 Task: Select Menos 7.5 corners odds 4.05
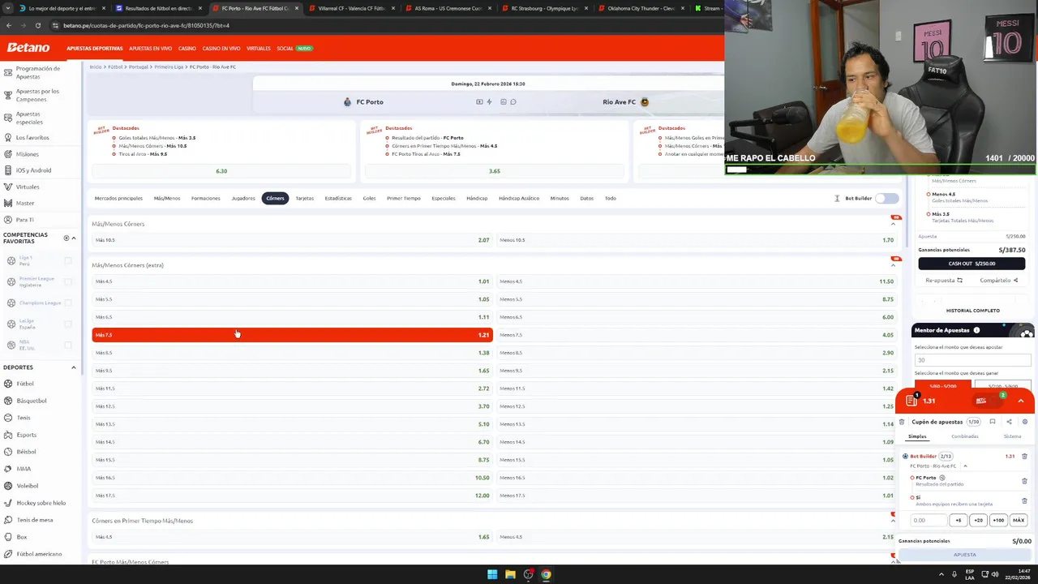coord(697,335)
